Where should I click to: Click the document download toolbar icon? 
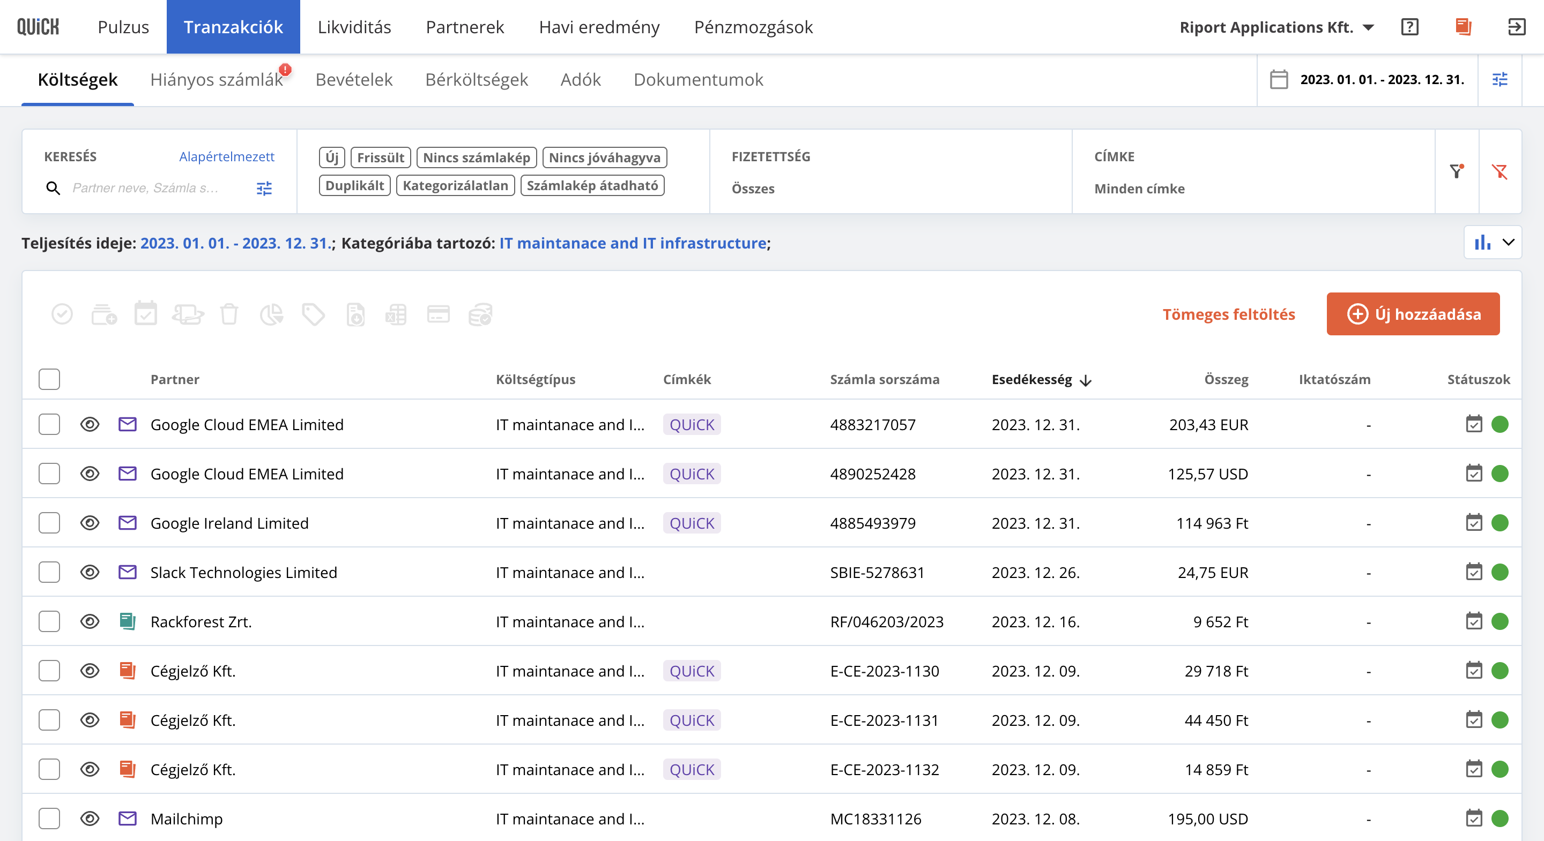click(355, 314)
